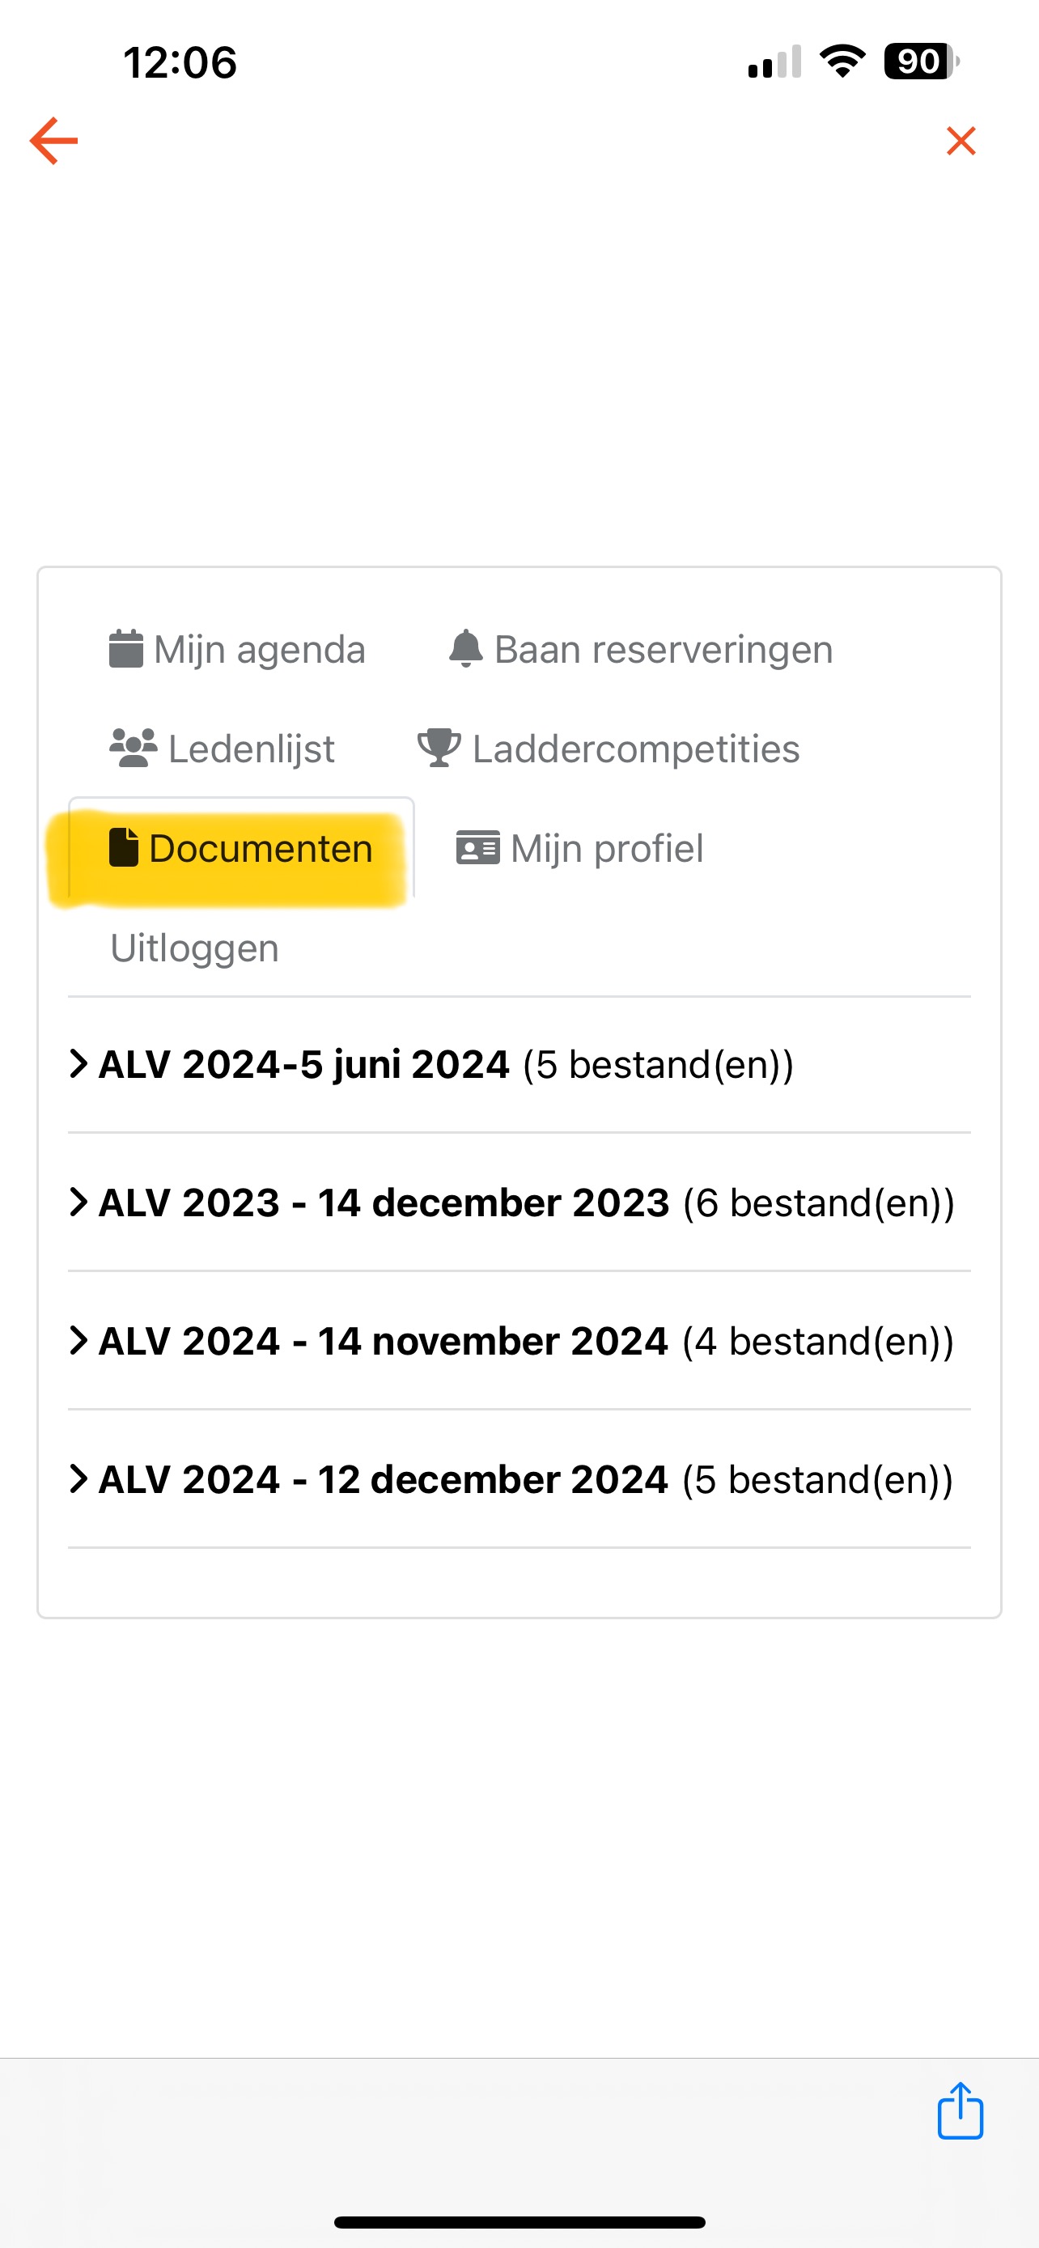This screenshot has height=2248, width=1039.
Task: Tap the share icon in bottom bar
Action: 960,2111
